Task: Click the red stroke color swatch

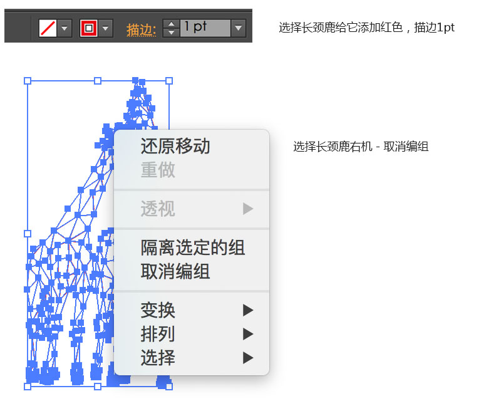Action: (89, 28)
